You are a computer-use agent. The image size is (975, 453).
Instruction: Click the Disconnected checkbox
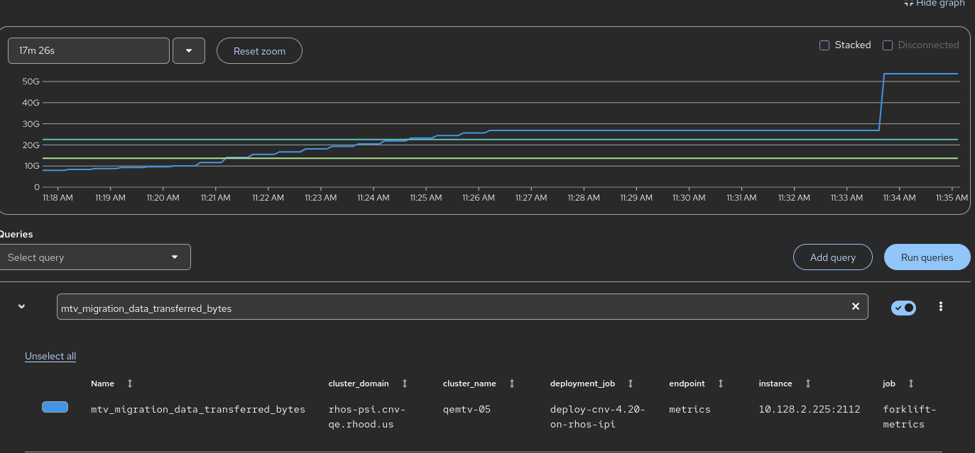(x=888, y=45)
